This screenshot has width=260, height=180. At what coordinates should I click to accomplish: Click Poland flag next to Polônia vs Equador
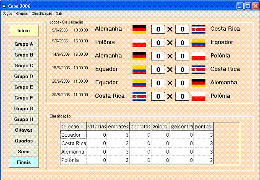point(139,42)
